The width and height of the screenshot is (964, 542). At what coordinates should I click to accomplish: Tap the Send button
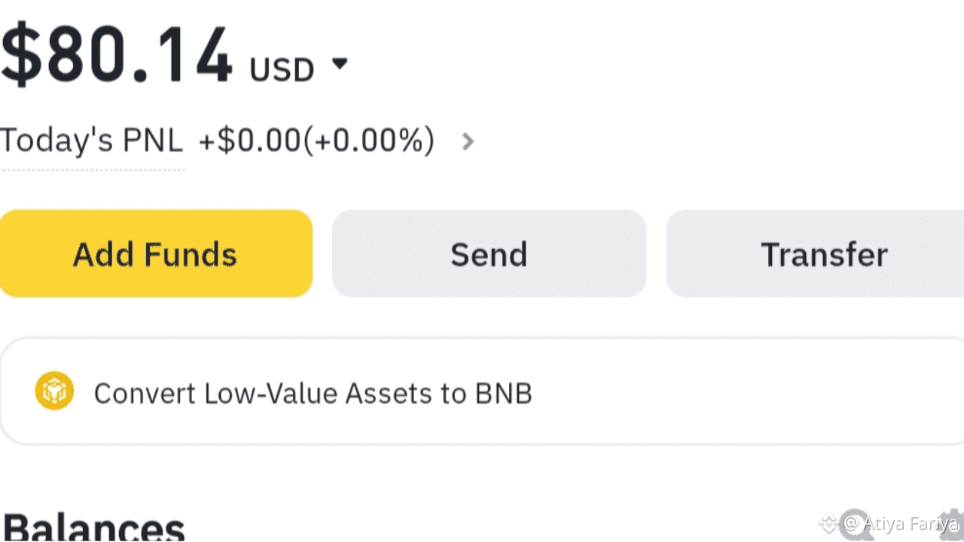coord(489,254)
